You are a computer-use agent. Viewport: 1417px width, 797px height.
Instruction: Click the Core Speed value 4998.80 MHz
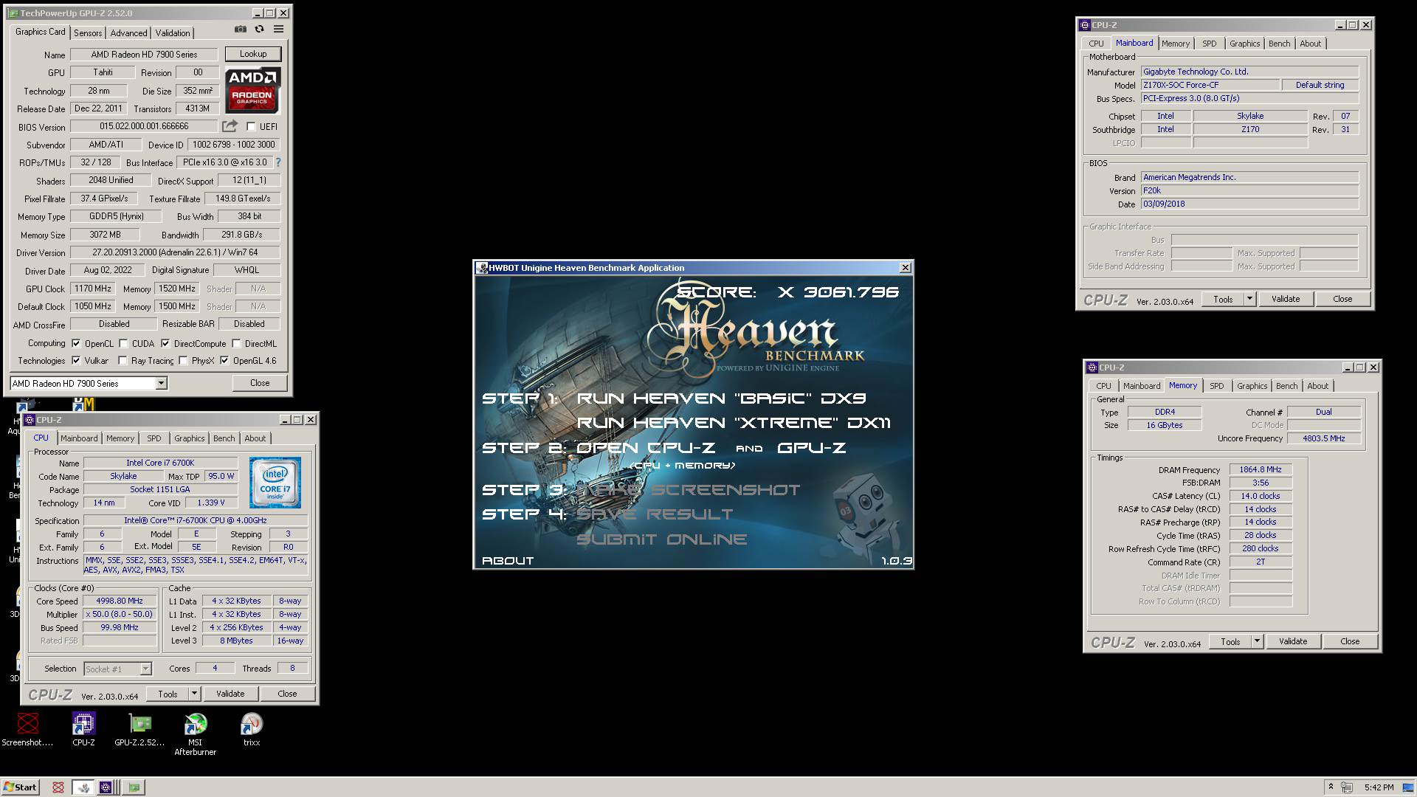tap(120, 601)
